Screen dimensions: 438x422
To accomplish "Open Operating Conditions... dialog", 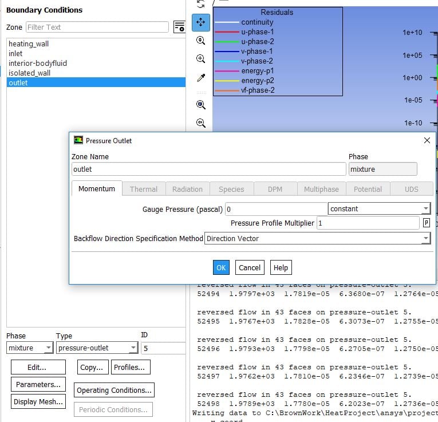I will 114,390.
